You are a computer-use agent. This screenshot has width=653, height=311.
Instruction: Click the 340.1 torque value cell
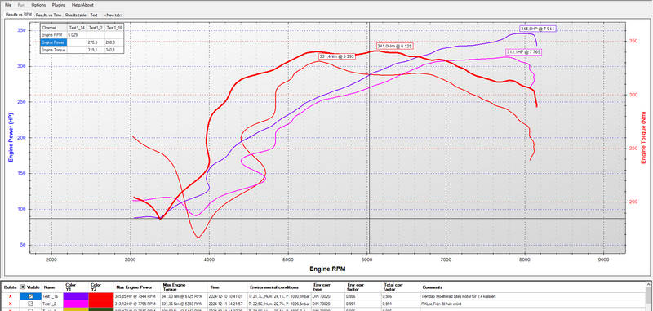113,50
